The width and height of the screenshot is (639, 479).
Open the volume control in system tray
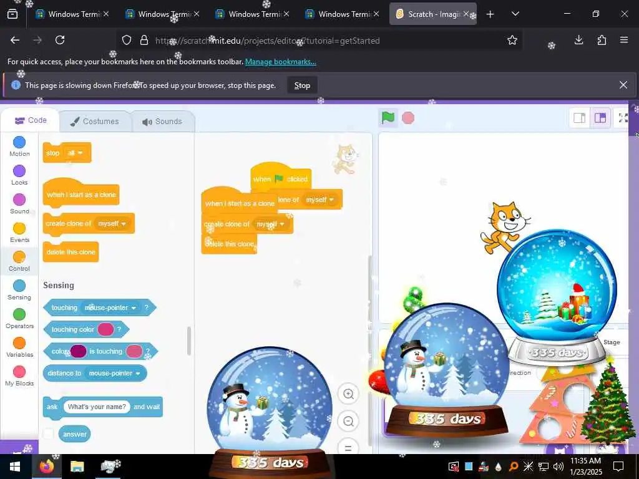559,467
